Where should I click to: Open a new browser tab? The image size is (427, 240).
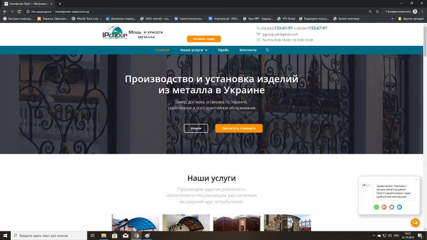(60, 4)
